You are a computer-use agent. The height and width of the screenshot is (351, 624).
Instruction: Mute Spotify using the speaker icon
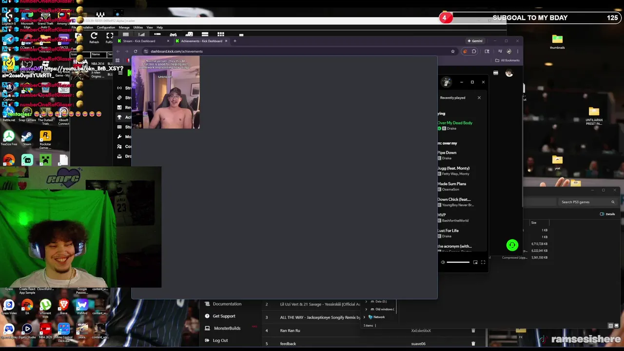[x=443, y=262]
